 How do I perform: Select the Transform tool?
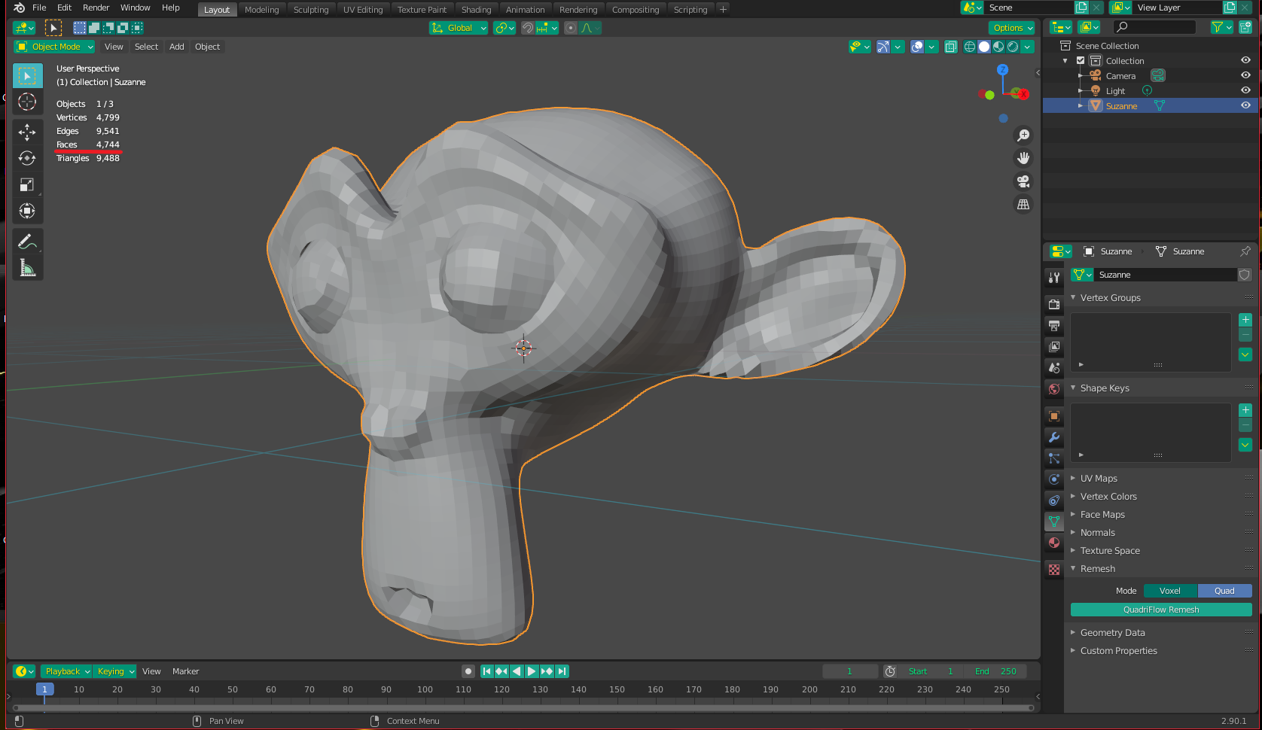click(27, 211)
